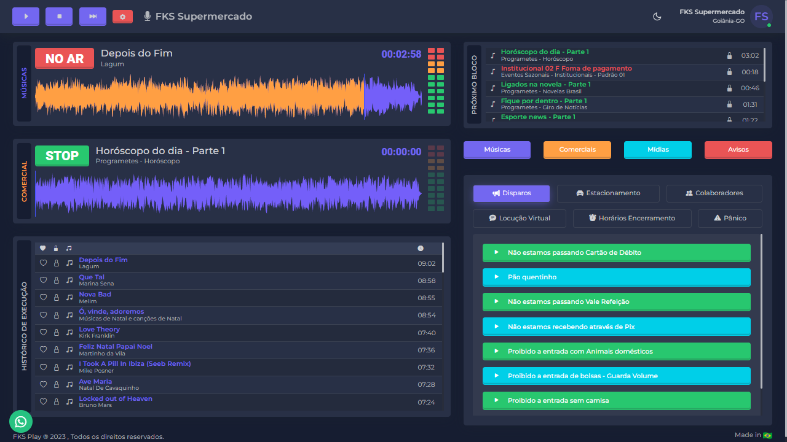Skip to next track with fast-forward button
The image size is (787, 442).
point(93,17)
